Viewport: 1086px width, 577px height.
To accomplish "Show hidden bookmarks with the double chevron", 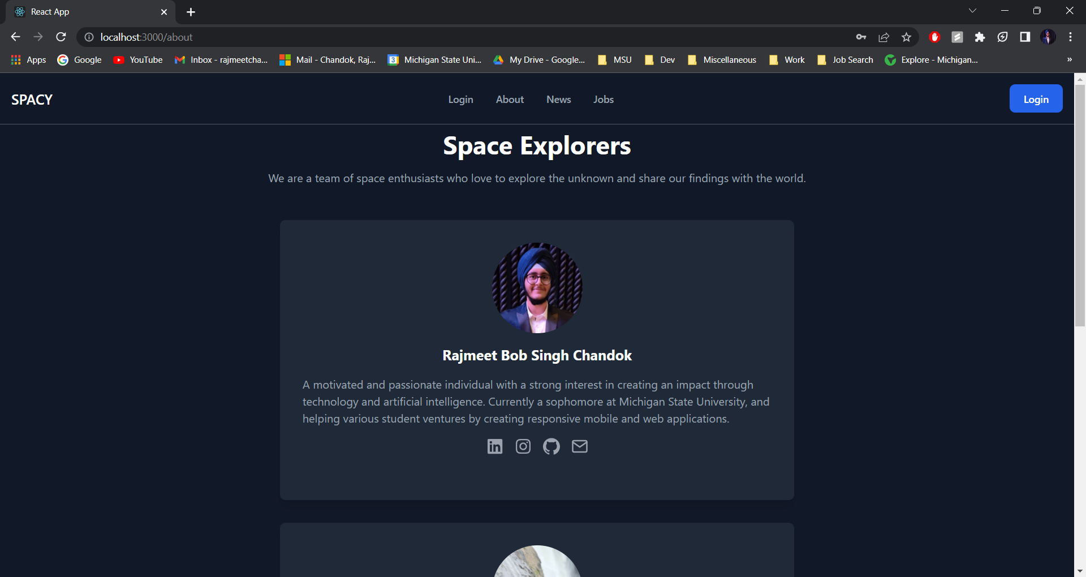I will (x=1070, y=60).
